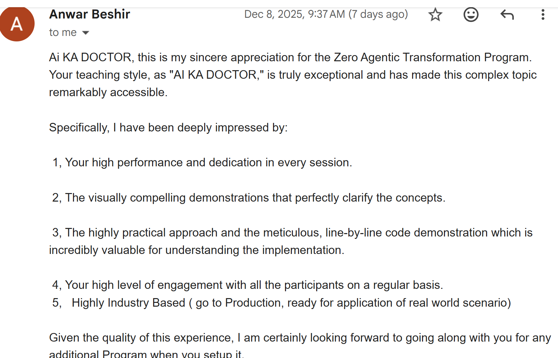Click point 2 about visually compelling demonstrations
Image resolution: width=558 pixels, height=358 pixels.
click(249, 197)
